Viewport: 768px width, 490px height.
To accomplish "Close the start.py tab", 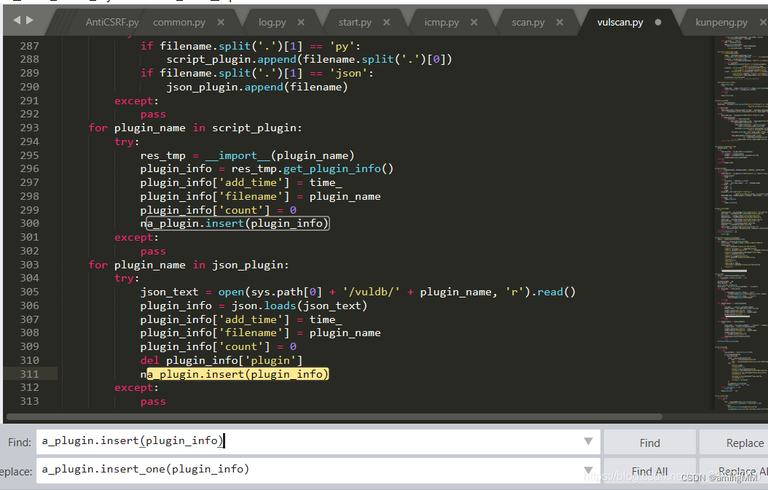I will (386, 23).
